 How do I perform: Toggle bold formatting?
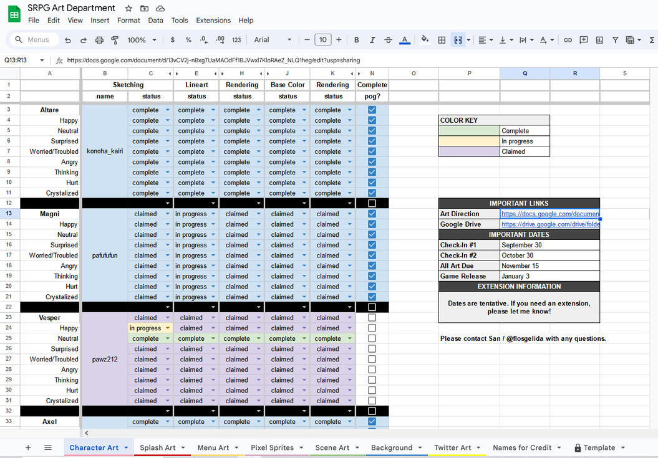(x=357, y=40)
